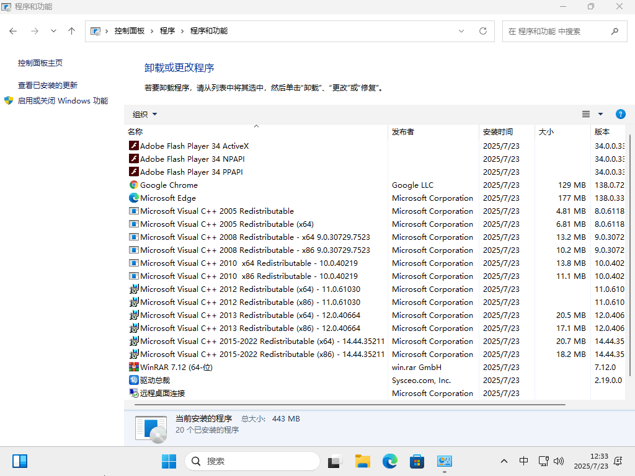Launch Microsoft Edge from the taskbar

(389, 461)
